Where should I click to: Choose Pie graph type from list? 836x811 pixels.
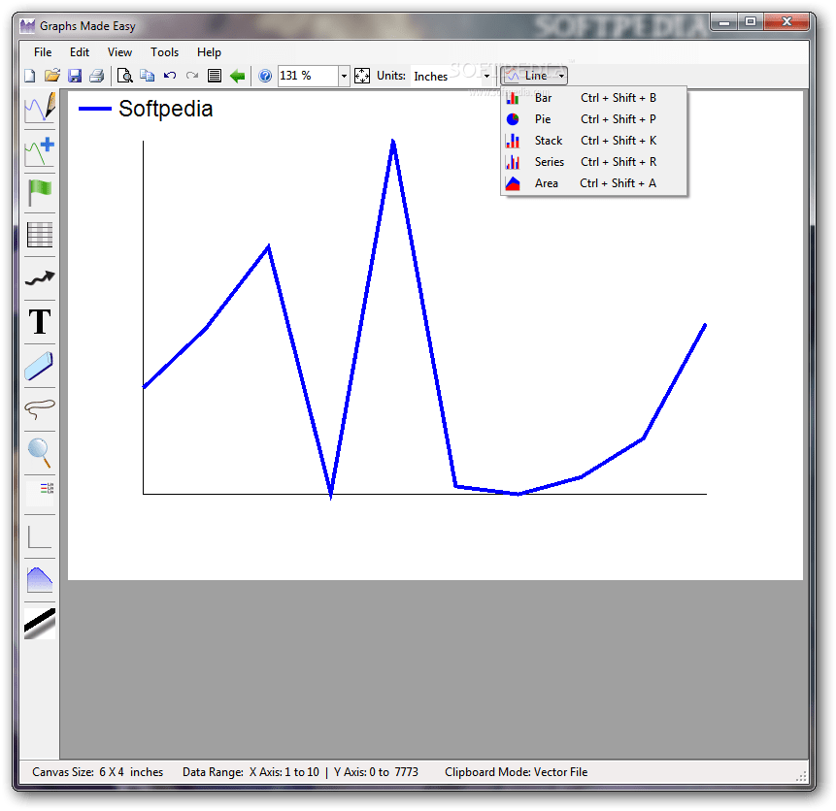click(593, 119)
